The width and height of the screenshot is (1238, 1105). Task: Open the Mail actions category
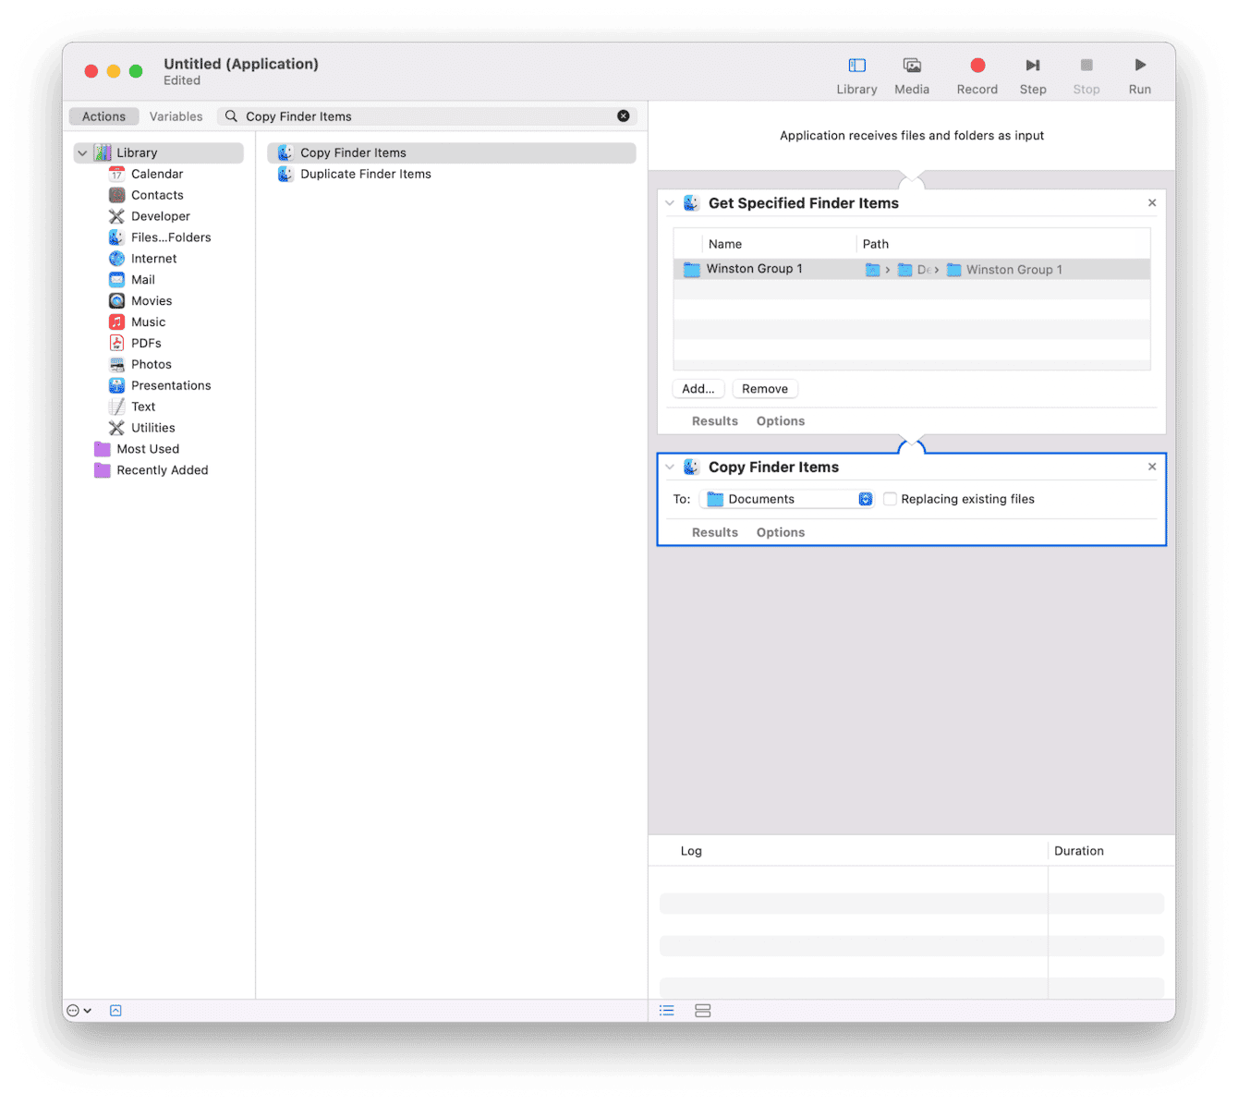click(143, 279)
